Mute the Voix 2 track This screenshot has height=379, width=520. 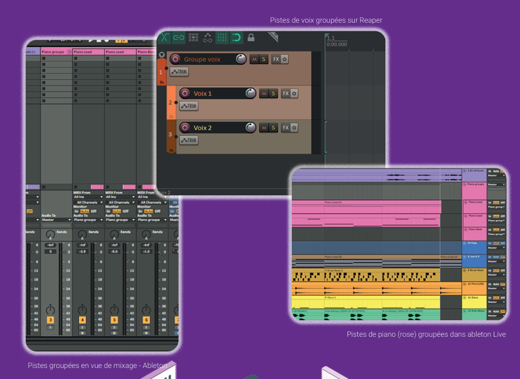tap(264, 128)
